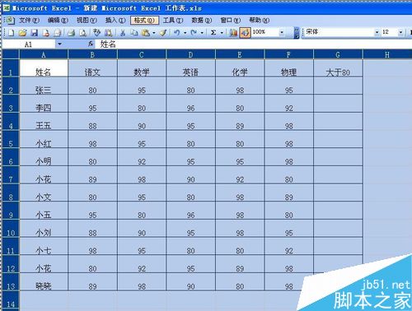Expand the AutoSum functions dropdown arrow
Viewport: 412px width, 311px height.
pyautogui.click(x=222, y=33)
